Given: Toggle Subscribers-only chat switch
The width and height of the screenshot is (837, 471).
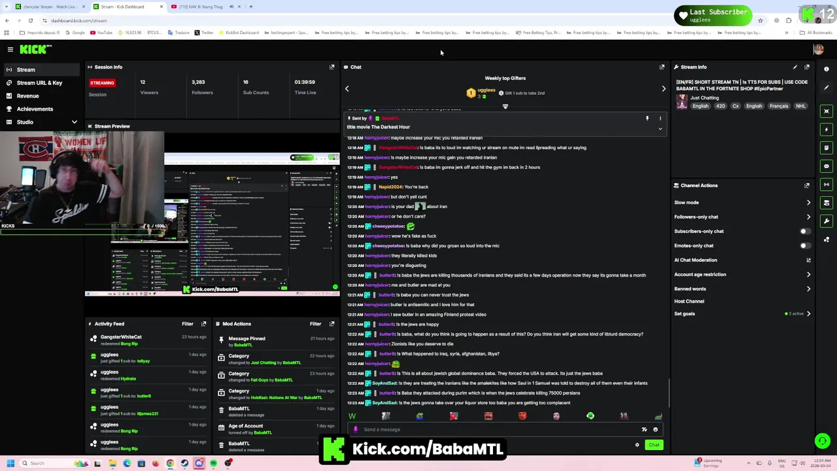Looking at the screenshot, I should pyautogui.click(x=805, y=231).
